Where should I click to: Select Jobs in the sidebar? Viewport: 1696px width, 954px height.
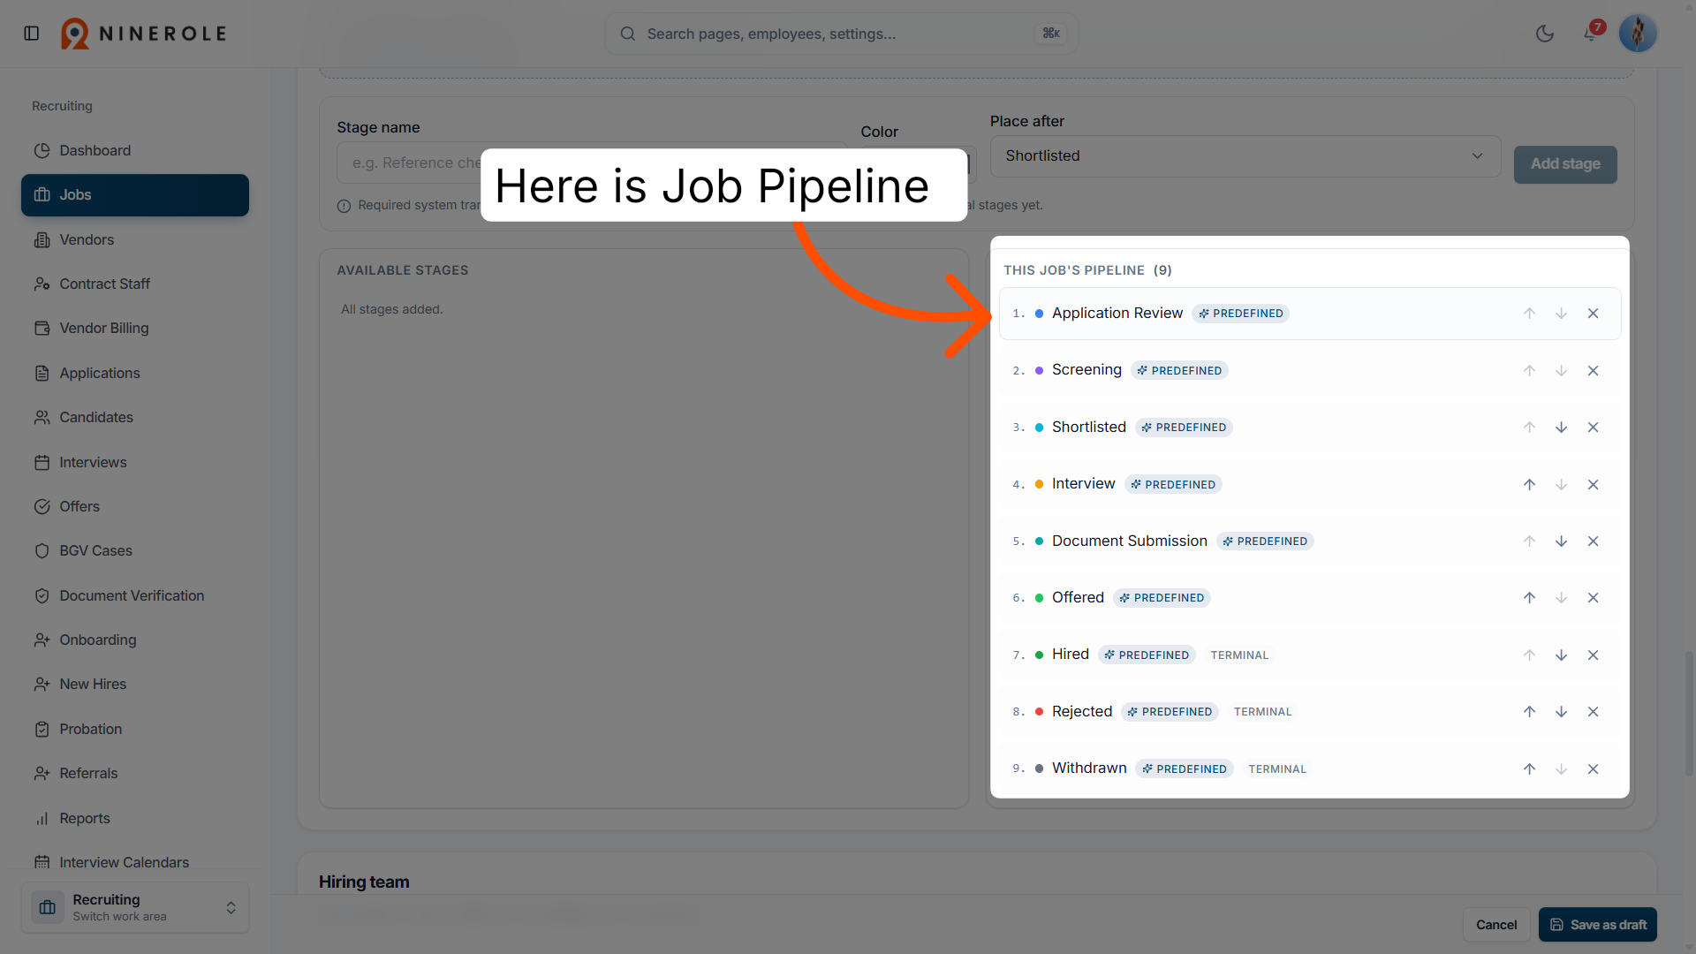(135, 195)
